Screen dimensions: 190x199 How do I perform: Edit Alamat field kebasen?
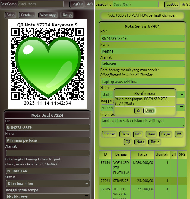[x=143, y=64]
